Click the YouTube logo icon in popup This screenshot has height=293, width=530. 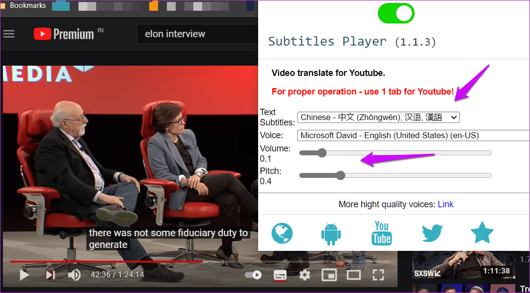pos(382,233)
